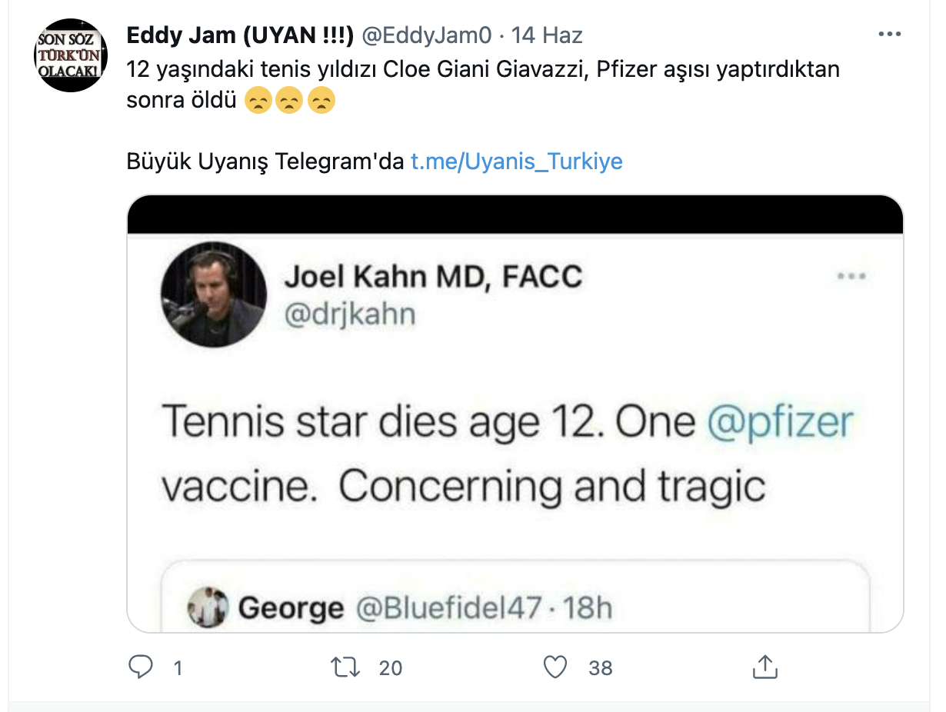Open the three-dot more menu on Eddy Jam tweet
The width and height of the screenshot is (946, 712).
(x=889, y=35)
